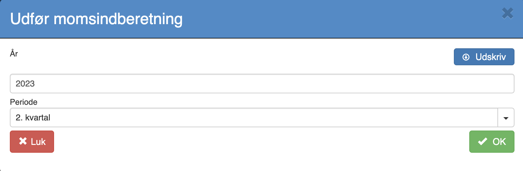The image size is (523, 171).
Task: Dismiss the dialog using the red Luk button
Action: click(32, 142)
